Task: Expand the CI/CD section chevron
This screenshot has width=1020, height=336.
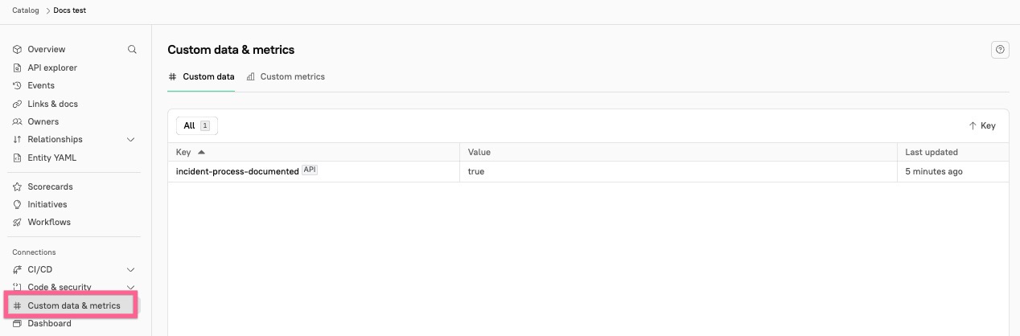Action: (x=131, y=270)
